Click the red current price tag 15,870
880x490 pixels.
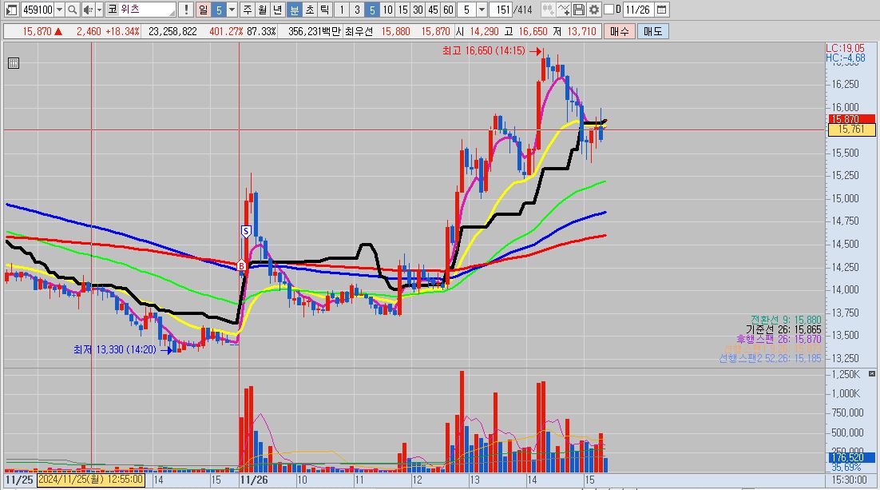point(851,119)
